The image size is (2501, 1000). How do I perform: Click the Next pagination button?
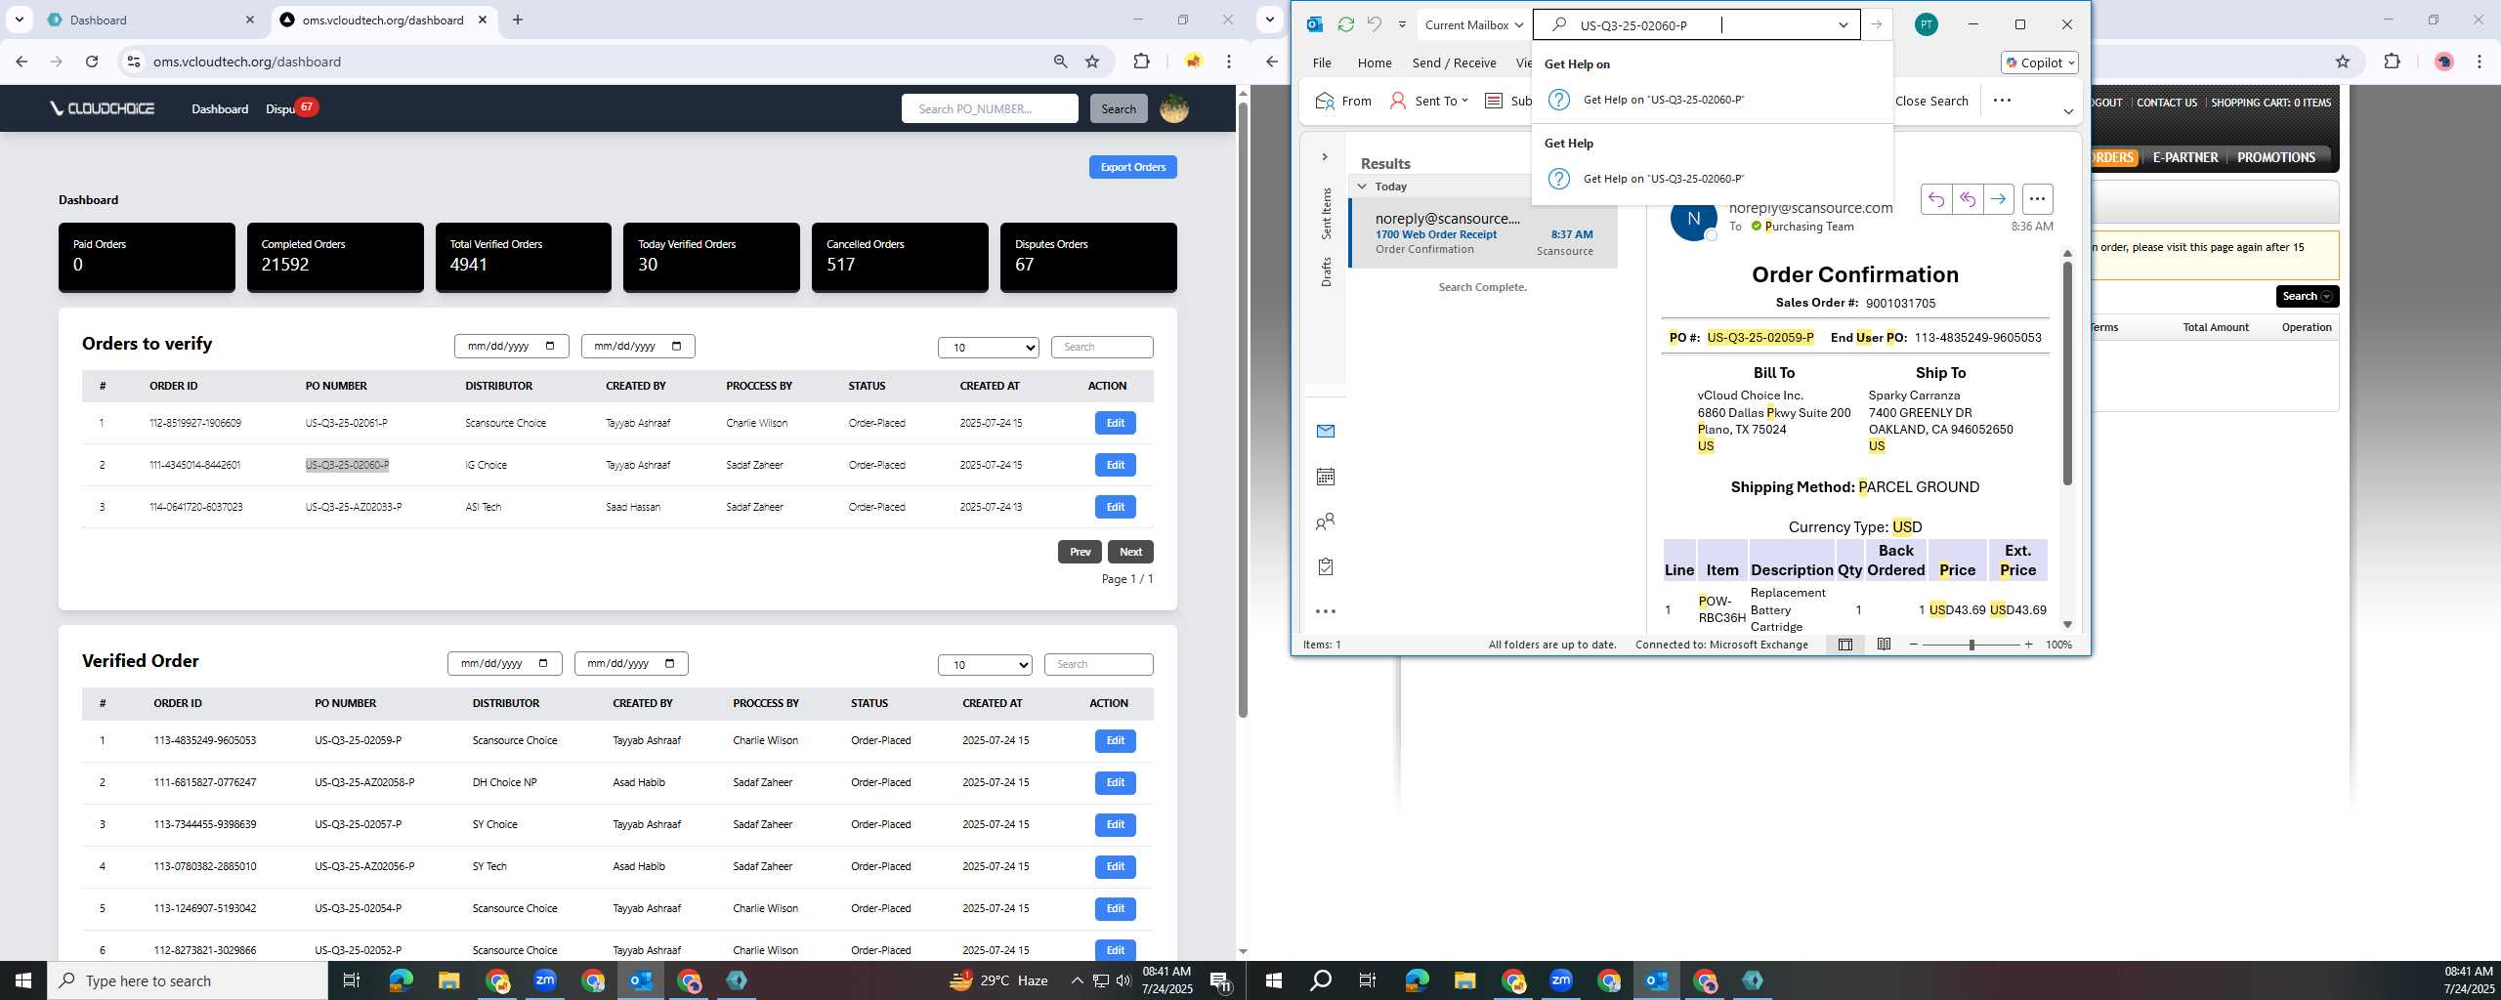pos(1130,552)
